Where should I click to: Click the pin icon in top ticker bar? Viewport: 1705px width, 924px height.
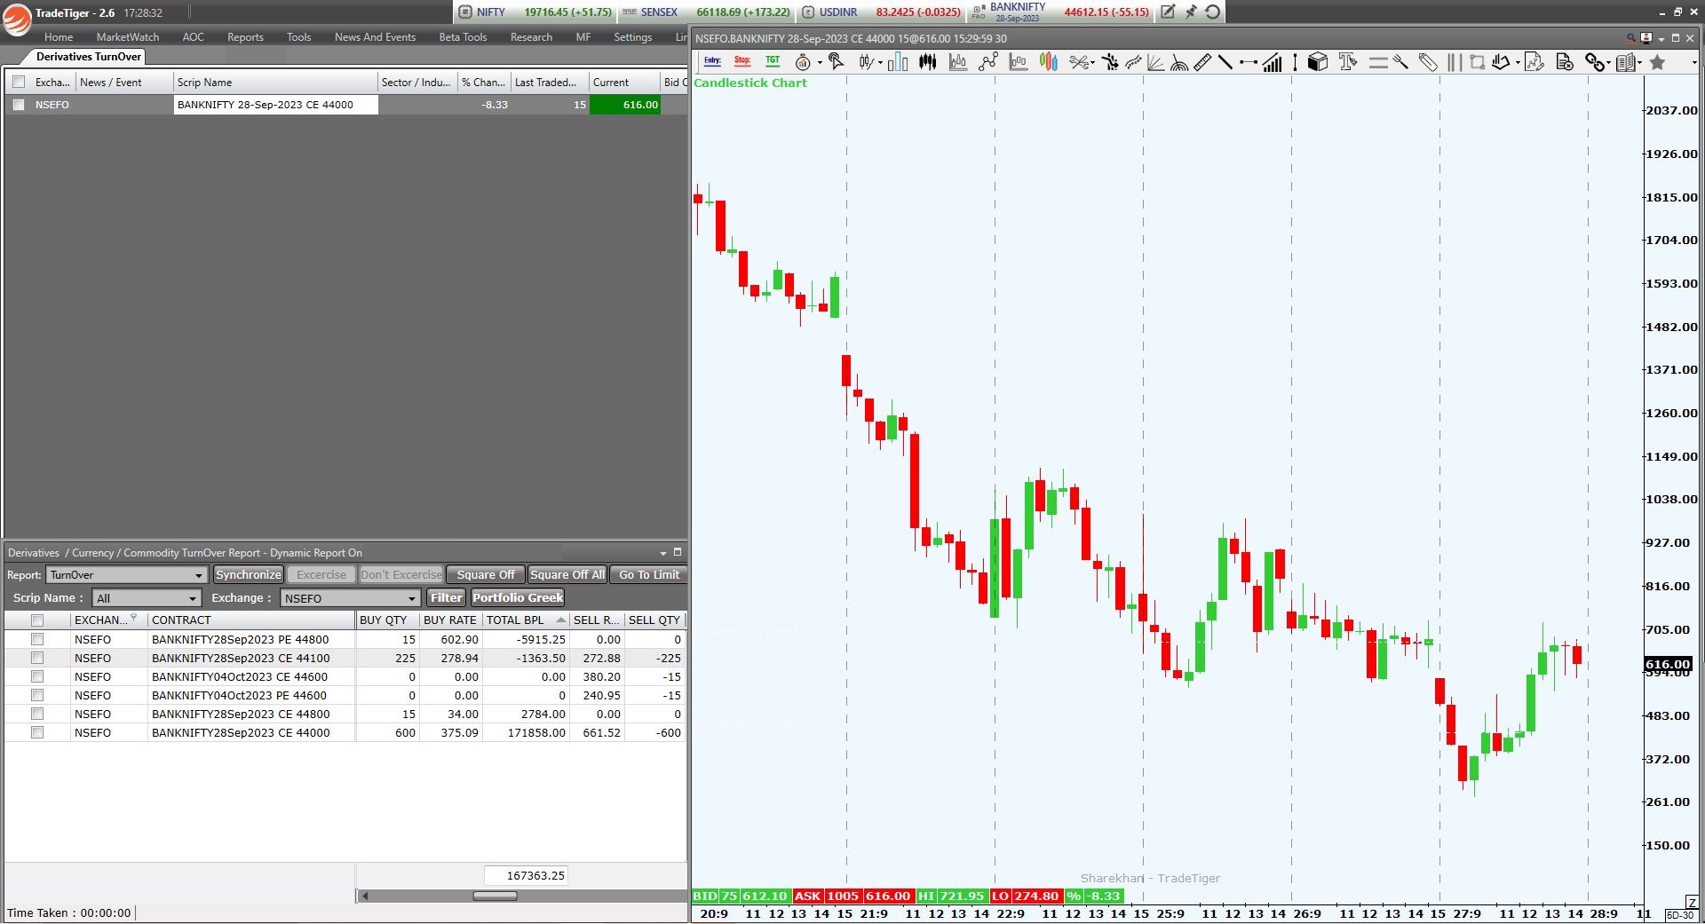coord(1190,12)
